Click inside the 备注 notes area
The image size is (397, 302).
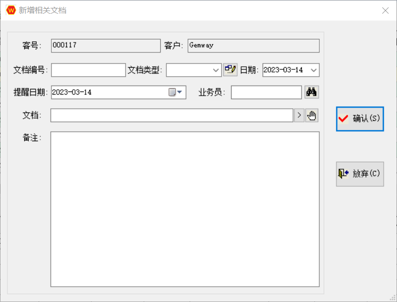(x=185, y=209)
